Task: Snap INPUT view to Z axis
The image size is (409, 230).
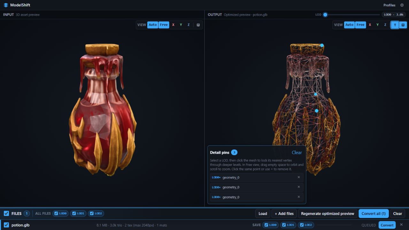Action: 189,25
